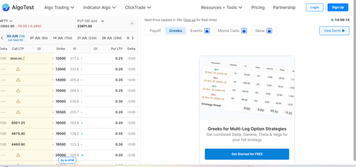Open the Algo Trading menu

(59, 8)
